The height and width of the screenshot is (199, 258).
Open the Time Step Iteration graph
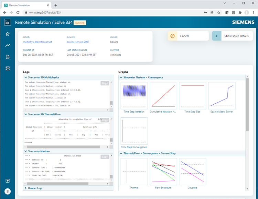134,96
